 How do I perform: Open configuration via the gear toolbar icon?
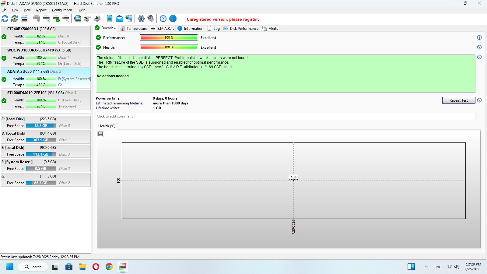141,19
